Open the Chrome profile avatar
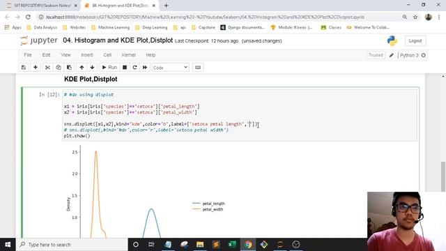The height and width of the screenshot is (251, 446). [429, 17]
